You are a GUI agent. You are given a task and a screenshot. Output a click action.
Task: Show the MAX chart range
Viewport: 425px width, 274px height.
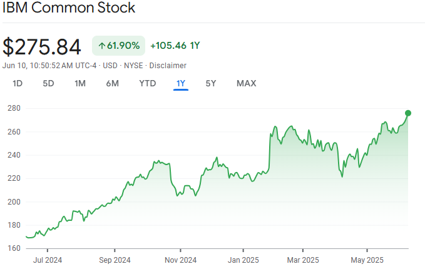[246, 83]
